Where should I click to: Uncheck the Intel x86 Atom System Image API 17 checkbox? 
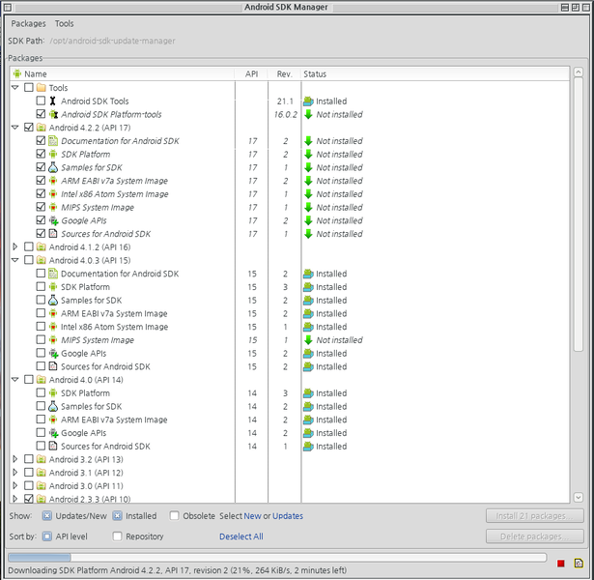point(41,194)
